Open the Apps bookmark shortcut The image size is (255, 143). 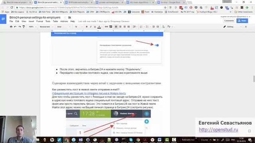5,12
